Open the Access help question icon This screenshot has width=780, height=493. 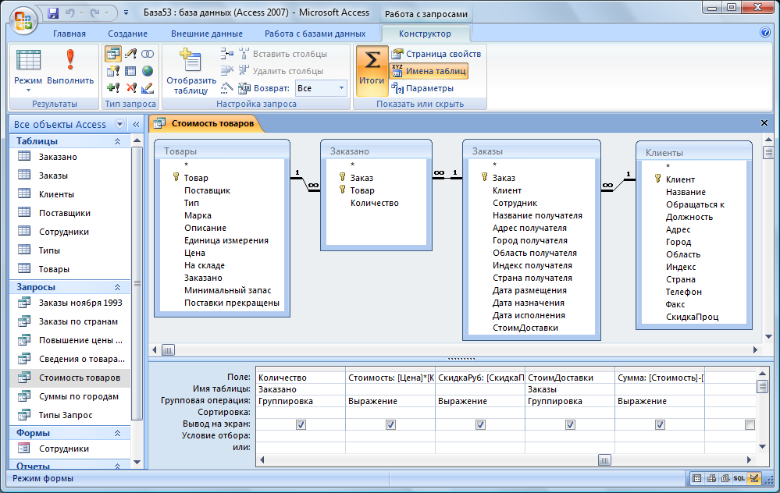pyautogui.click(x=765, y=32)
